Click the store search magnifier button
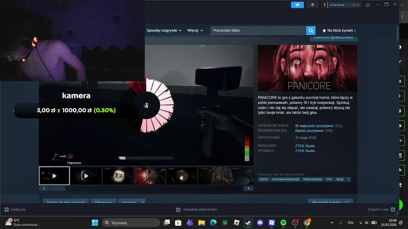 pos(311,31)
